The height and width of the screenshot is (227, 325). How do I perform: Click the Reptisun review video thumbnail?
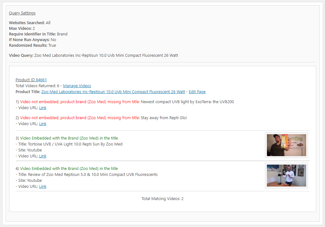click(x=286, y=176)
